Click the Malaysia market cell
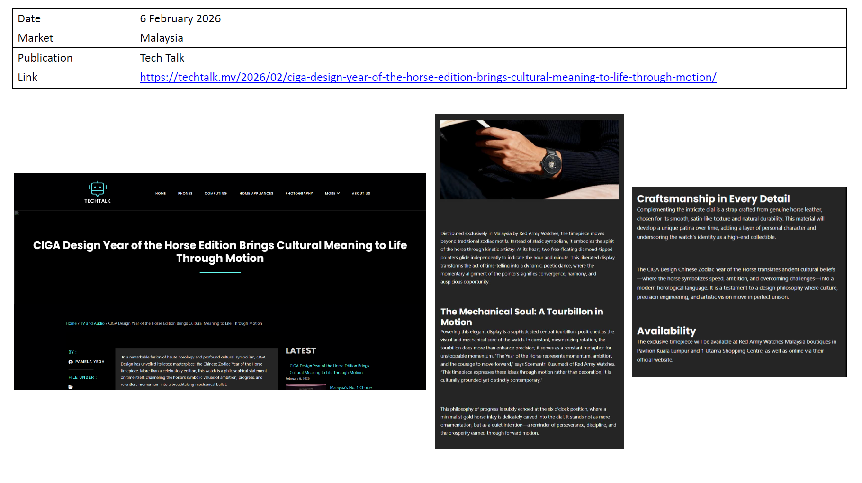 click(490, 38)
